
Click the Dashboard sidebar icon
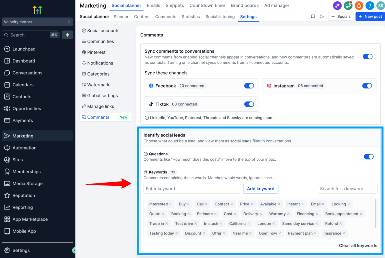pyautogui.click(x=7, y=61)
